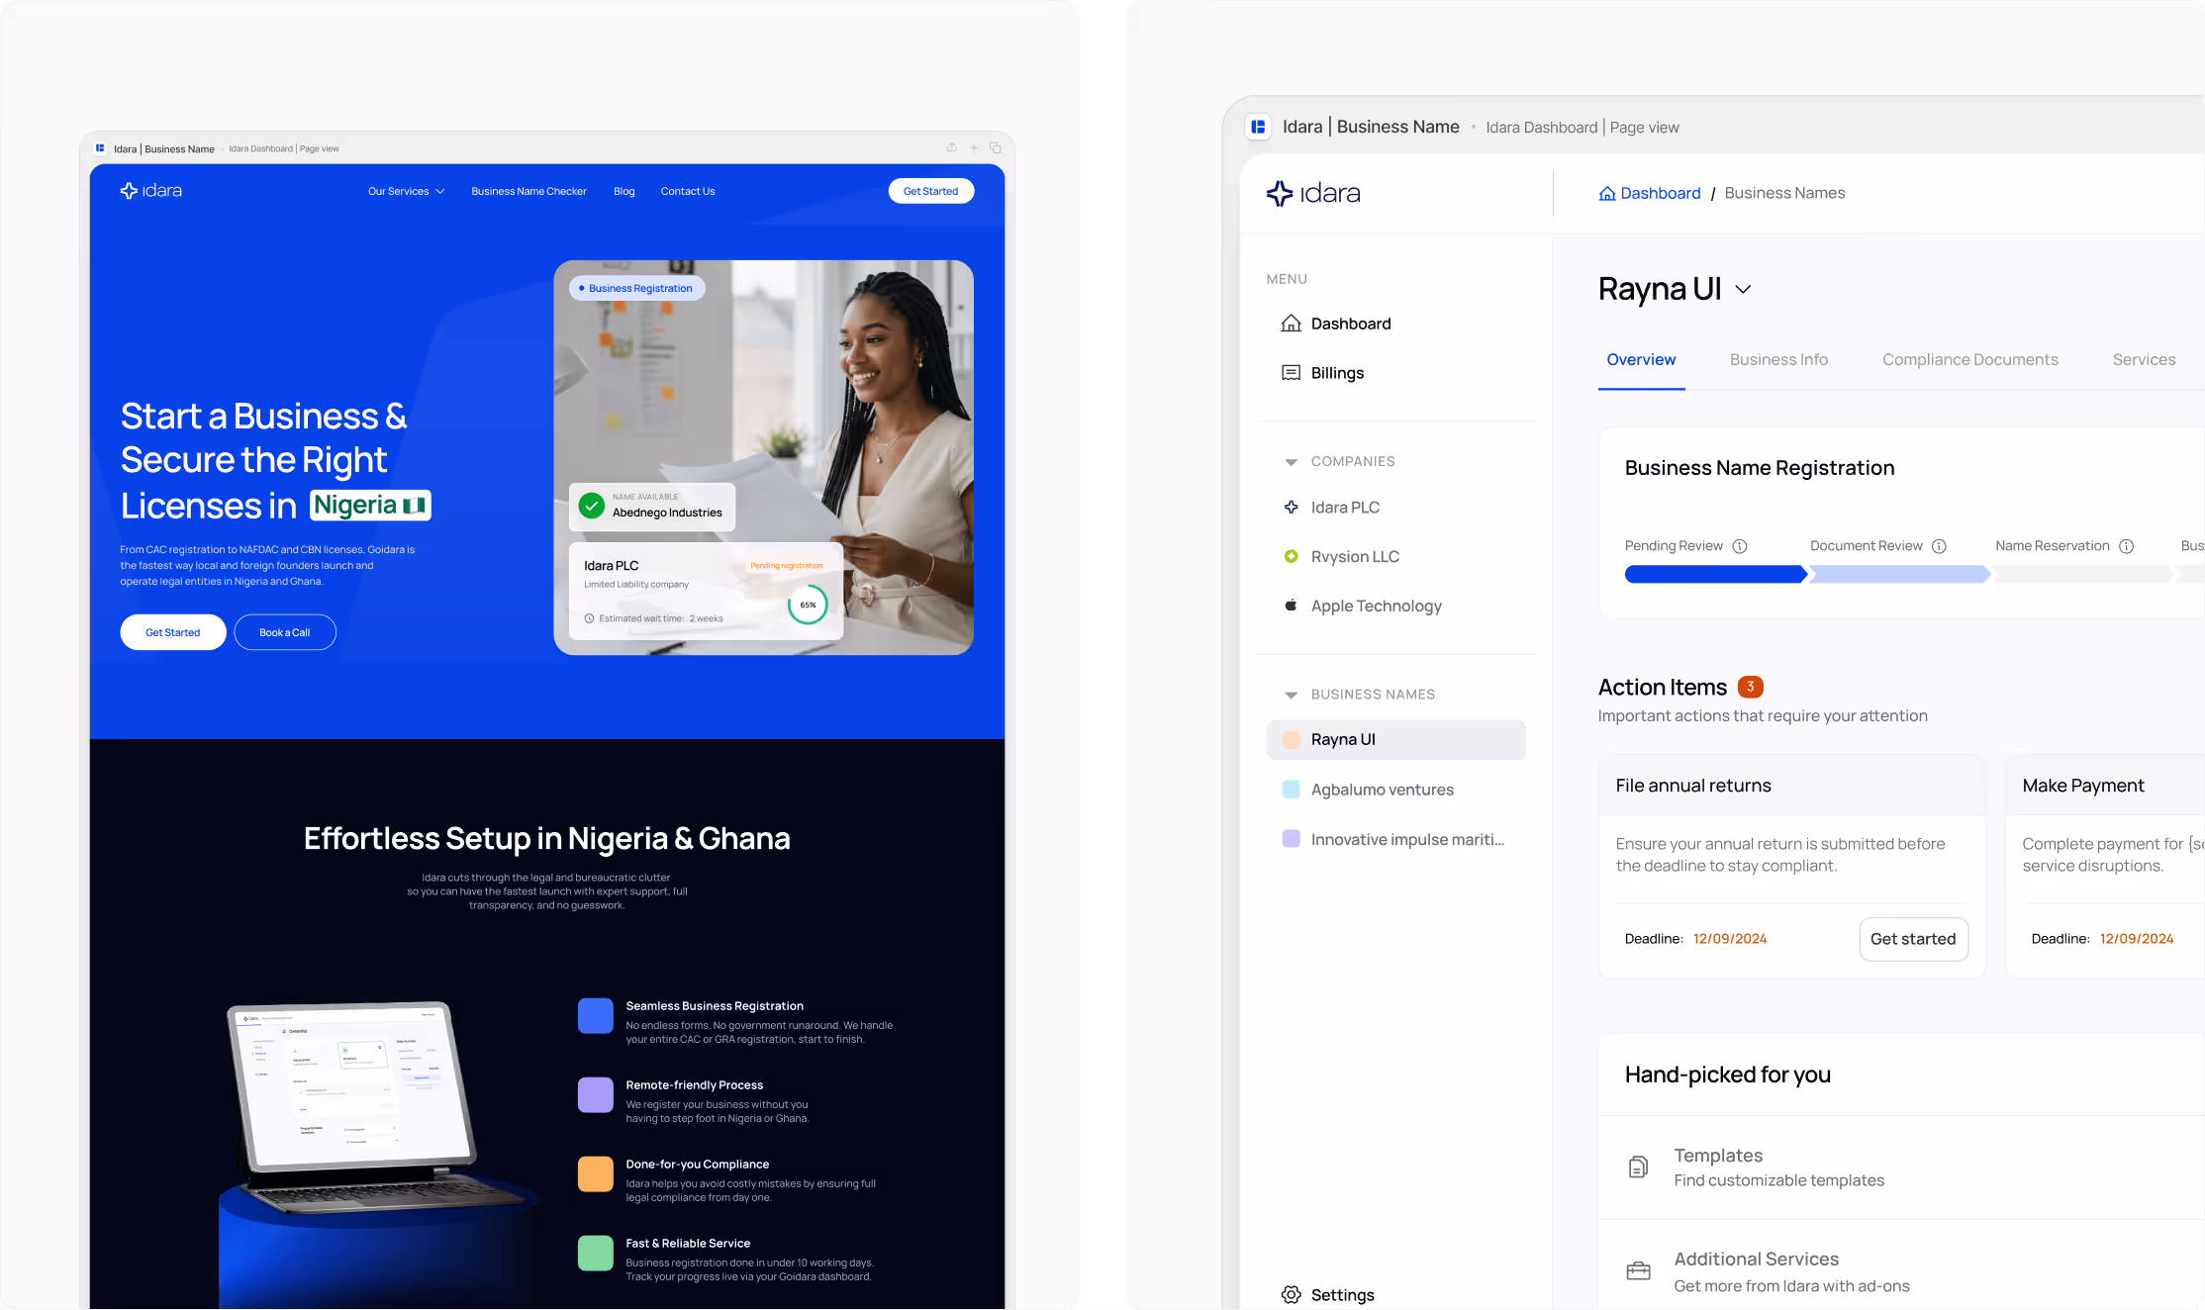Viewport: 2205px width, 1310px height.
Task: Click the Idara logo in dashboard sidebar
Action: tap(1312, 193)
